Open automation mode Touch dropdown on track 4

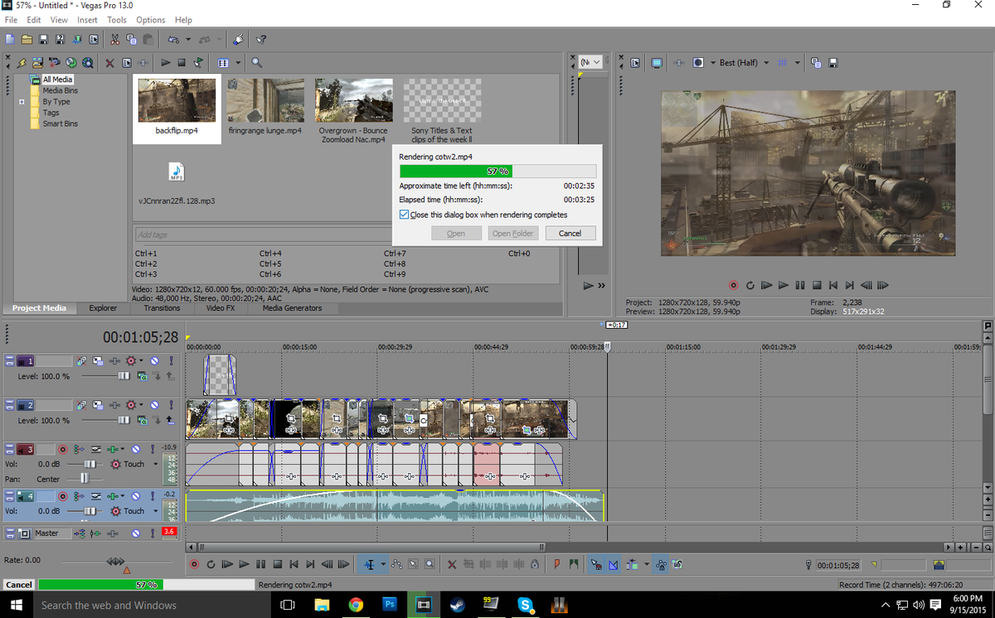click(x=155, y=511)
